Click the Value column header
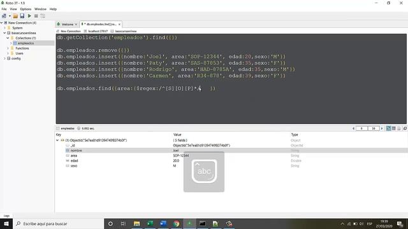The width and height of the screenshot is (408, 229). [x=177, y=135]
